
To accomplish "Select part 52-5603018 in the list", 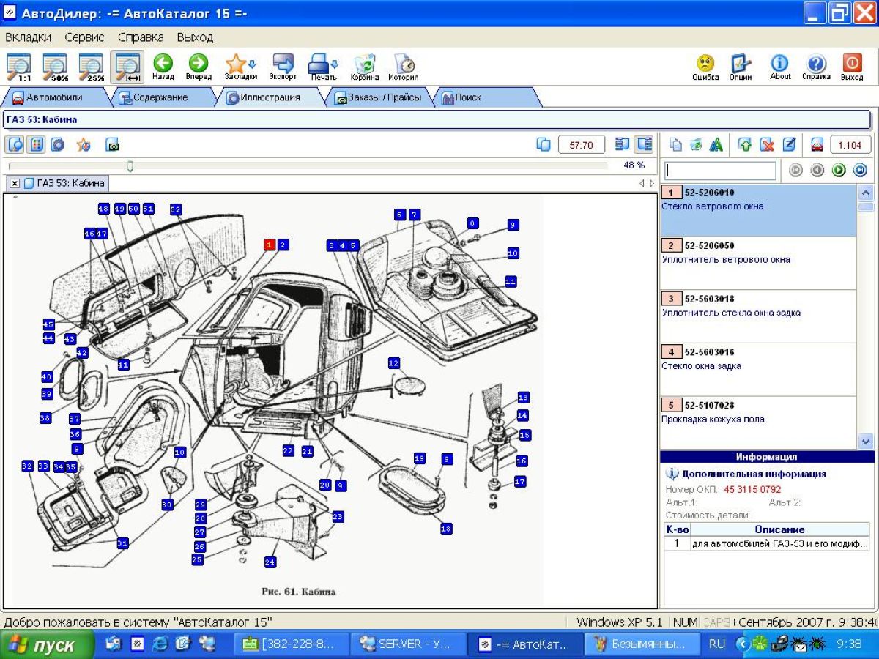I will [x=758, y=316].
